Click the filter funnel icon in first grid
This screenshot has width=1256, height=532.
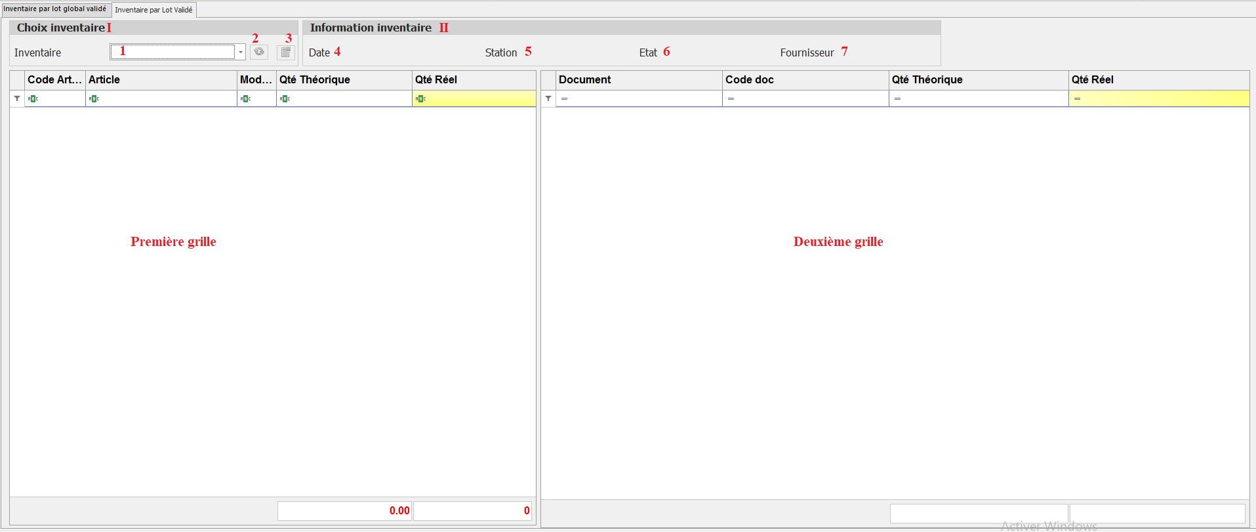pyautogui.click(x=17, y=98)
